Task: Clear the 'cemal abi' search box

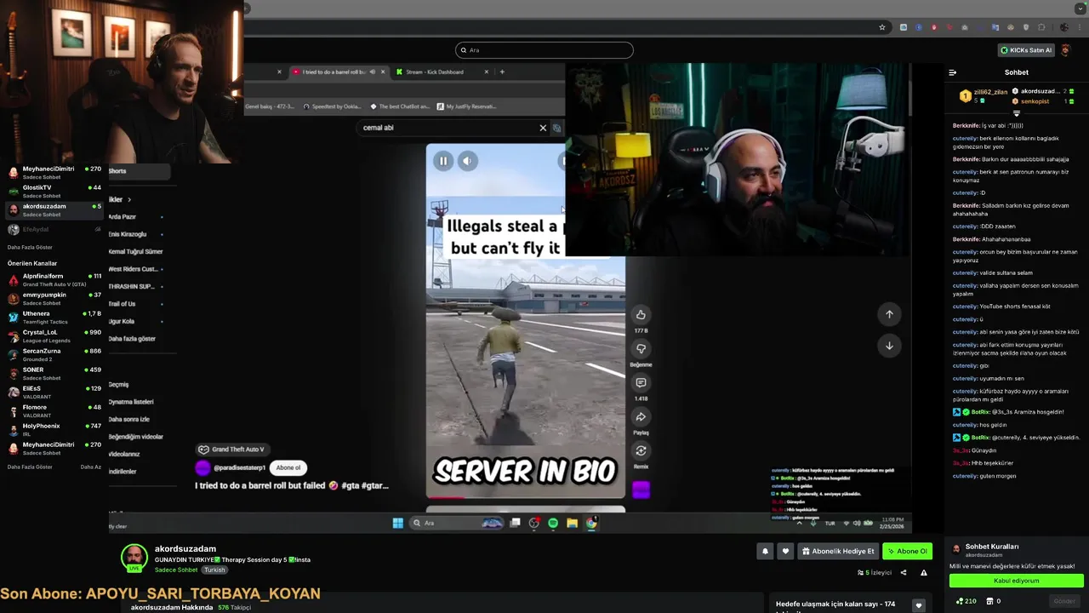Action: [543, 128]
